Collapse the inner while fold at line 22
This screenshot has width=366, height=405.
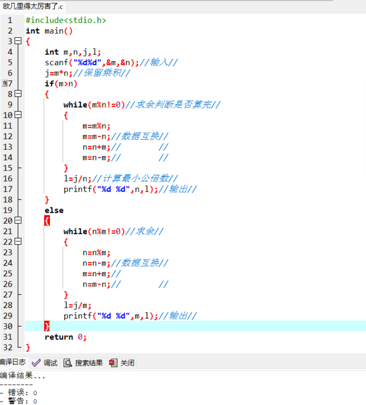[x=18, y=242]
